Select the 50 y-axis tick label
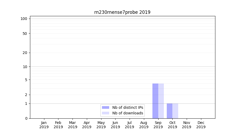The height and width of the screenshot is (133, 239). (25, 34)
